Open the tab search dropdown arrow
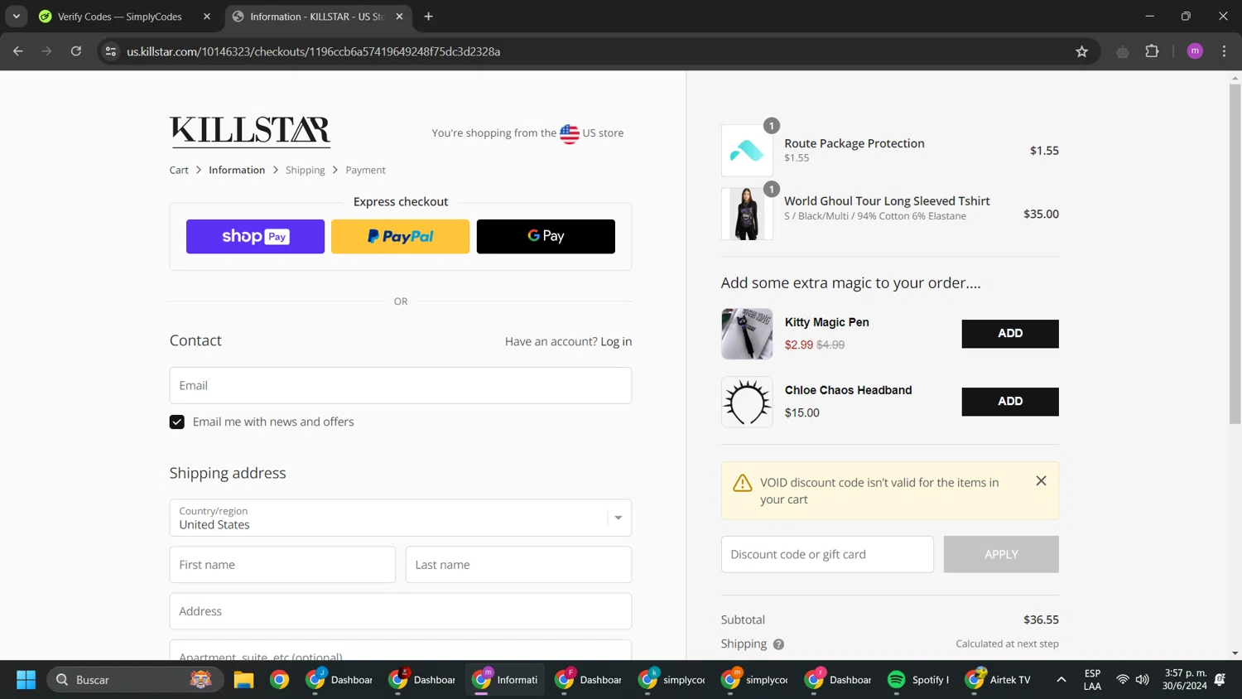1242x699 pixels. tap(17, 17)
